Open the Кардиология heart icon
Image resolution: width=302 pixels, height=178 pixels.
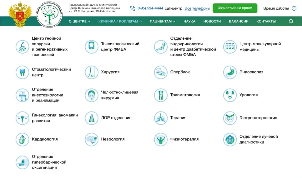pyautogui.click(x=22, y=140)
